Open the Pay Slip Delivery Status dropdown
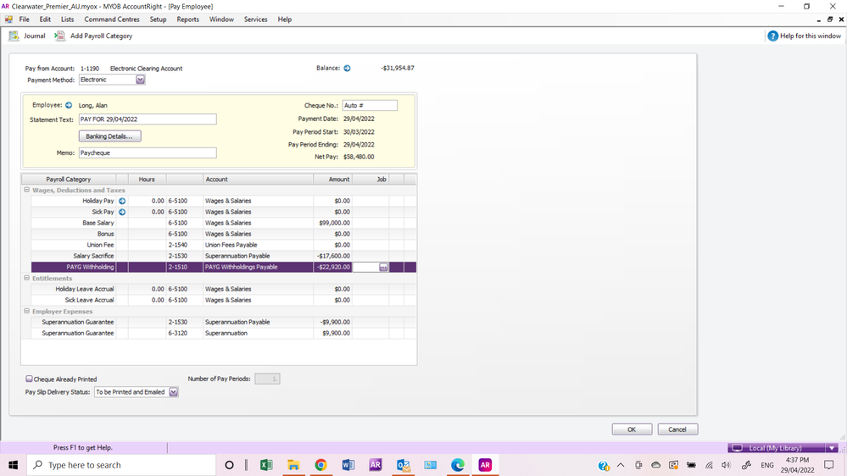 [174, 392]
